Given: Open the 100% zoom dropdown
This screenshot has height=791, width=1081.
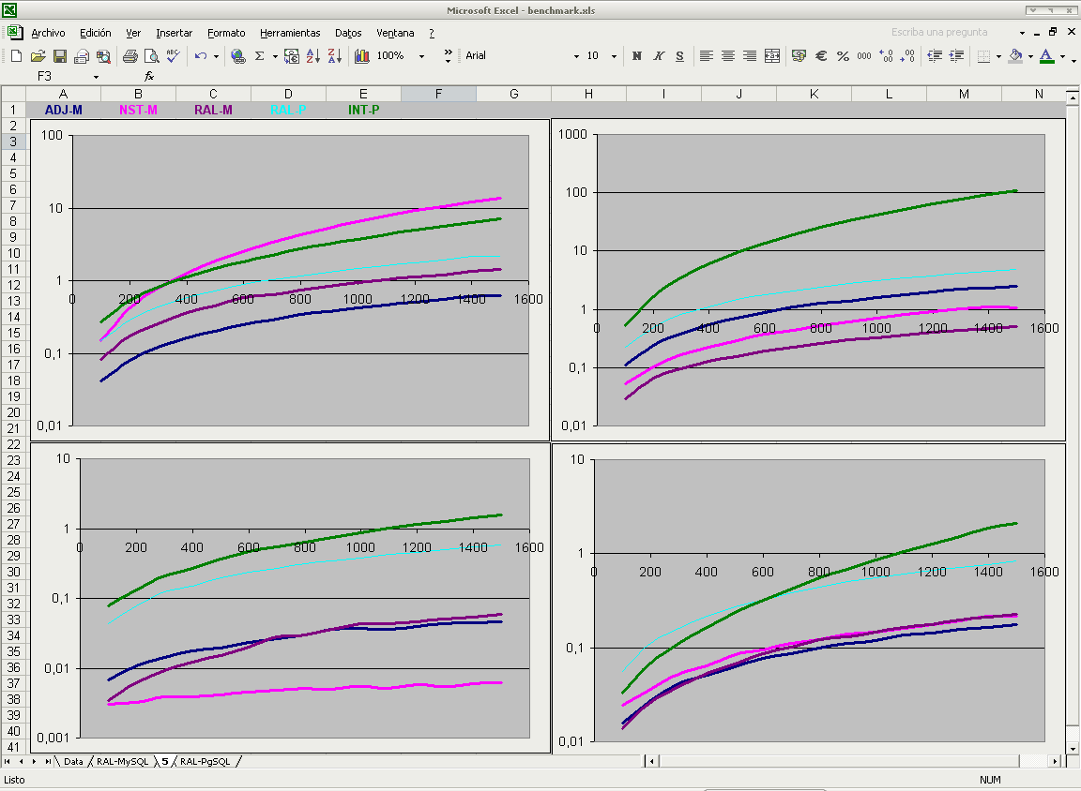Looking at the screenshot, I should point(422,56).
